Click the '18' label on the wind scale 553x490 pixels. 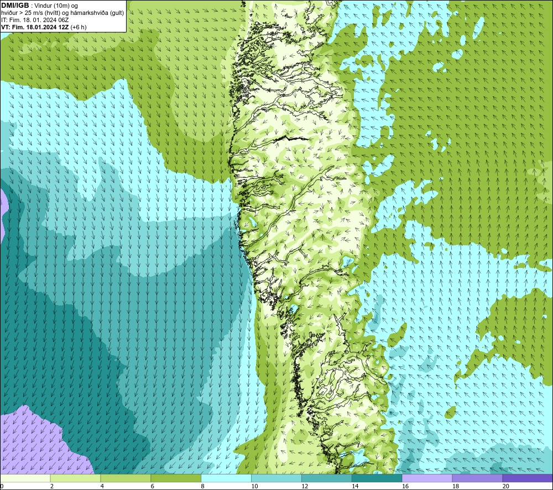(455, 487)
